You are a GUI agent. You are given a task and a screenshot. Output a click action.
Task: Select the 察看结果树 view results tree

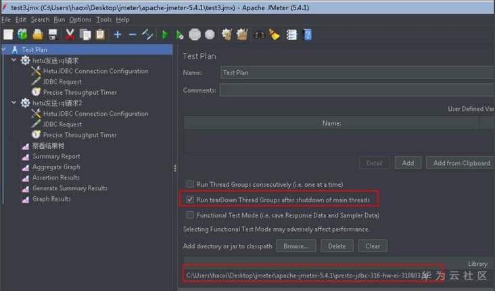pyautogui.click(x=48, y=145)
